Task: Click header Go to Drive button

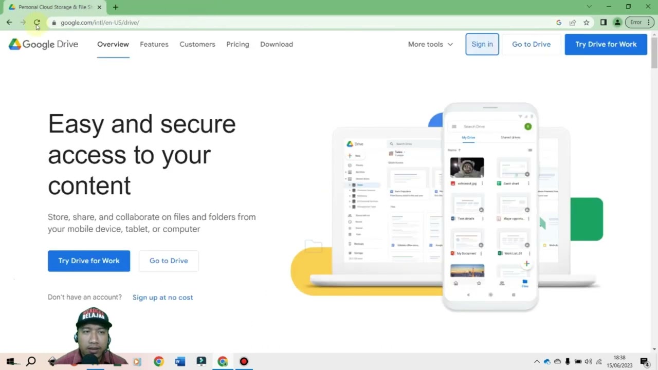Action: (531, 44)
